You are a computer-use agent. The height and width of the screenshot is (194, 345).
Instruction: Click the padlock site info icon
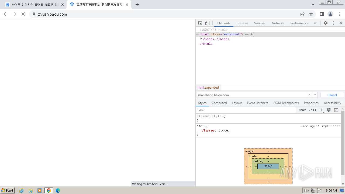point(34,14)
